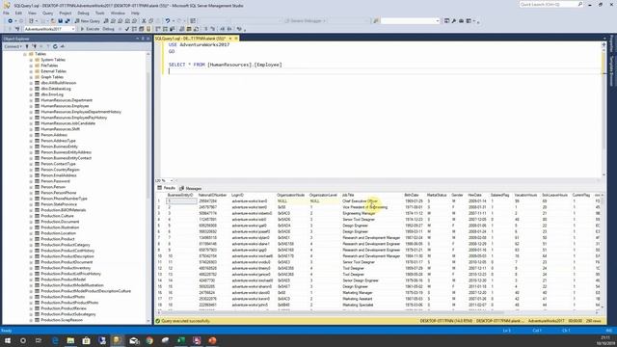The width and height of the screenshot is (617, 347).
Task: Open the Excel taskbar icon
Action: pyautogui.click(x=181, y=340)
